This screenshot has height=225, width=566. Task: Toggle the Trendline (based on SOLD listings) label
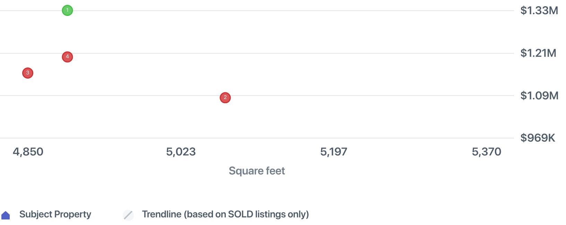225,214
